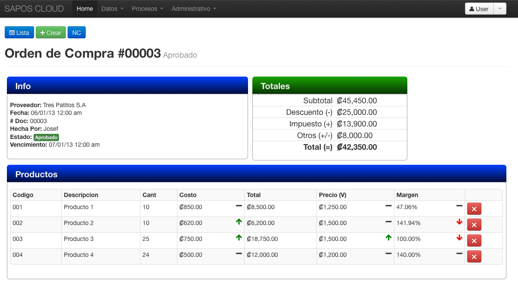Remove Producto 2 using its red X
The height and width of the screenshot is (296, 518).
coord(474,225)
